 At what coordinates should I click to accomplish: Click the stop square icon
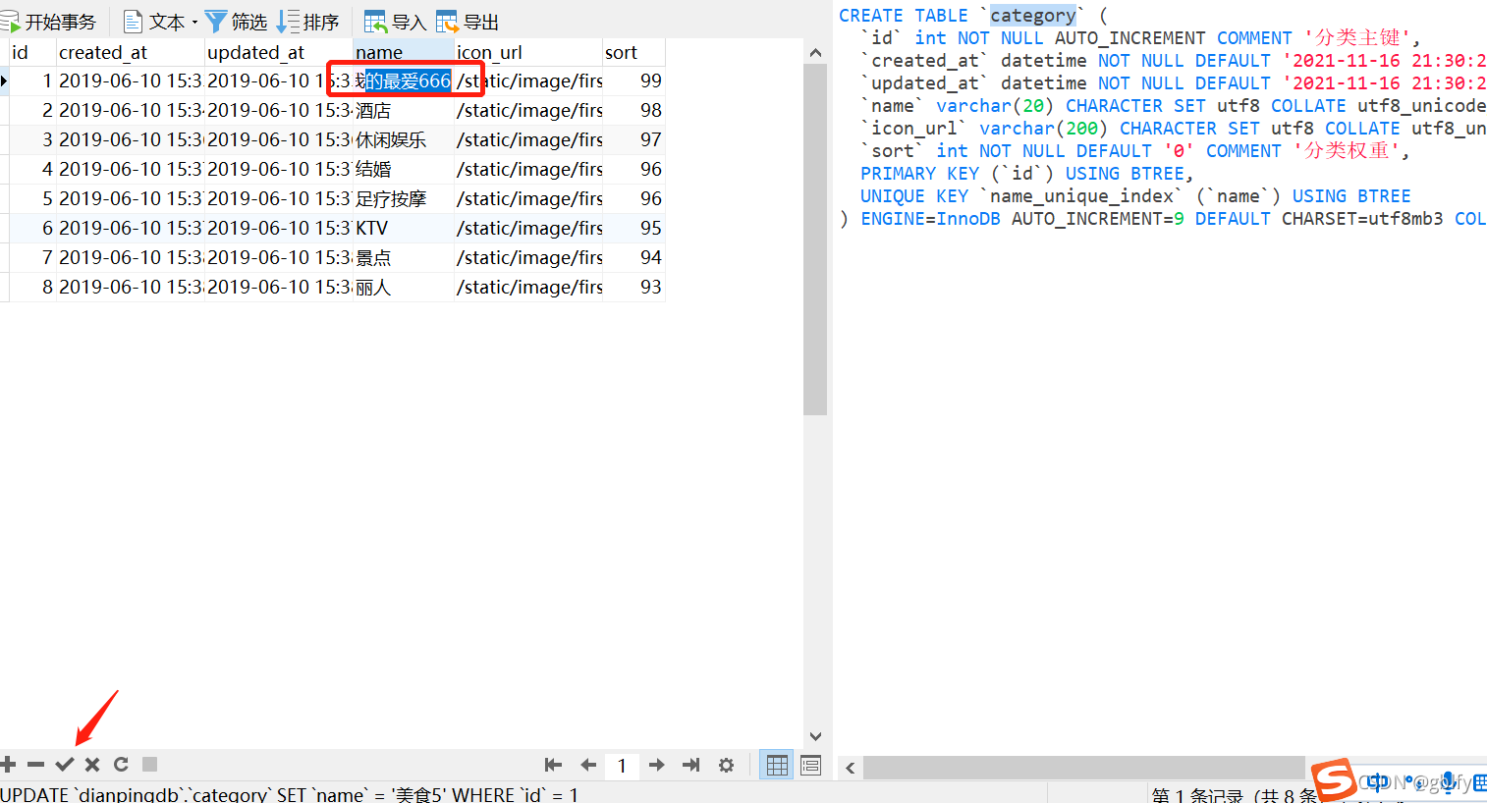(149, 765)
